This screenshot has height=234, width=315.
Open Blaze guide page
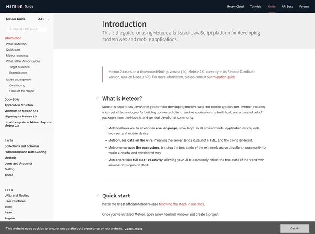pos(8,207)
